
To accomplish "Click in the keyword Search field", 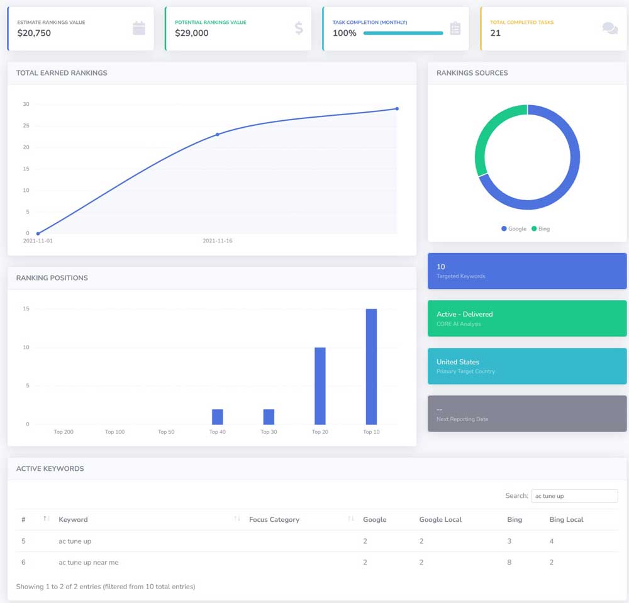I will pyautogui.click(x=574, y=496).
